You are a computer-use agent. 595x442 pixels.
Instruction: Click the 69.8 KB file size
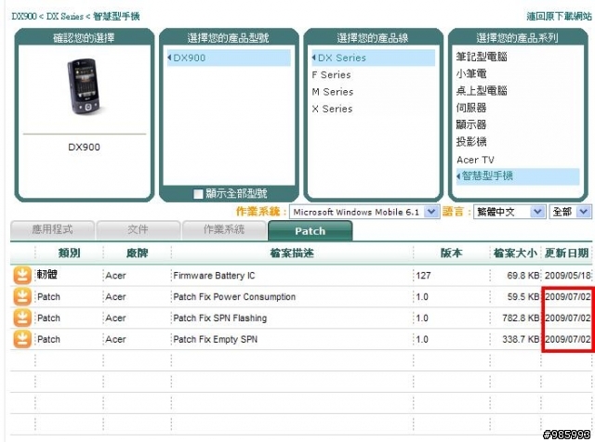[x=522, y=276]
